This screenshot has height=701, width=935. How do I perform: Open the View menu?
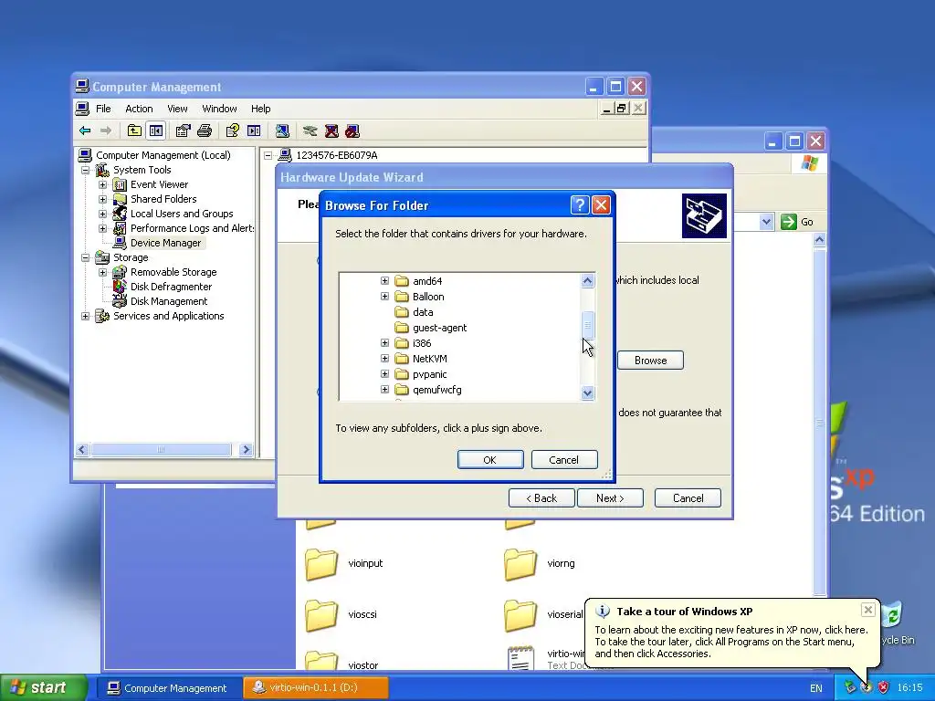pos(177,109)
